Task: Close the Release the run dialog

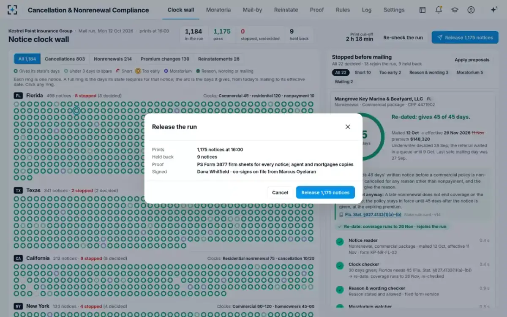Action: 348,127
